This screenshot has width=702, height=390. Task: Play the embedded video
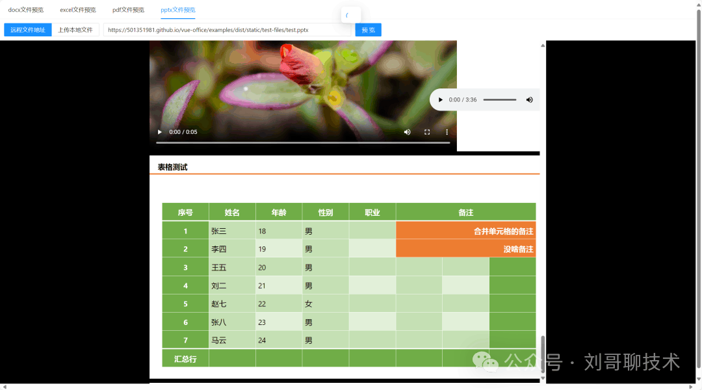point(160,132)
